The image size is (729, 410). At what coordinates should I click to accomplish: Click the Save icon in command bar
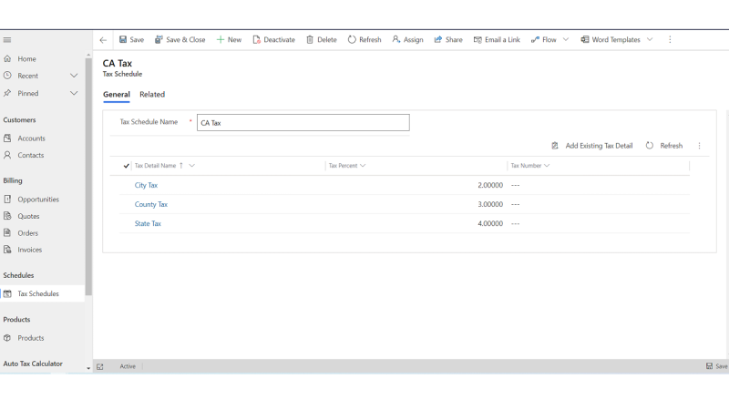(123, 40)
